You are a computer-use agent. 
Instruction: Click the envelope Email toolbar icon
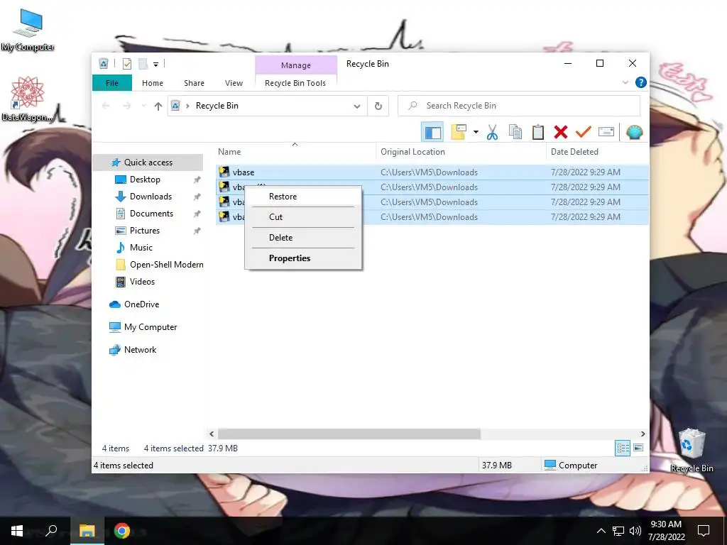click(x=606, y=132)
